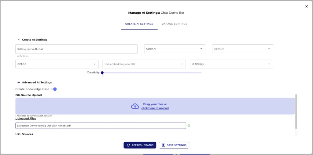The image size is (313, 155).
Task: Click the green upload success checkmark icon
Action: [189, 126]
